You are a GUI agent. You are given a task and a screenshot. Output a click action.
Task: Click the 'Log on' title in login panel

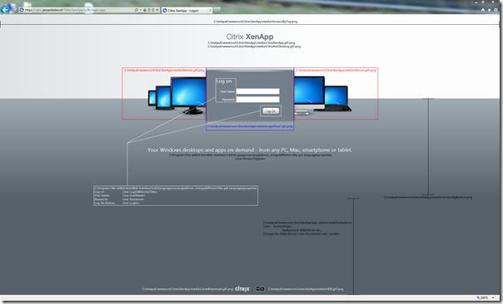coord(224,81)
